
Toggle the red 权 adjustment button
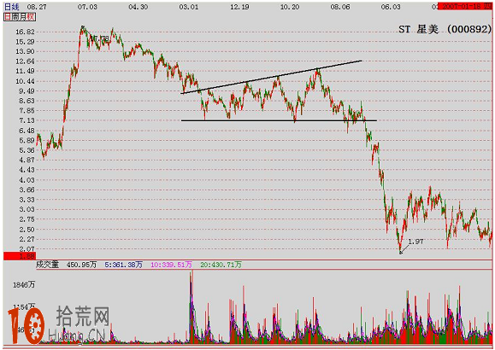(30, 17)
